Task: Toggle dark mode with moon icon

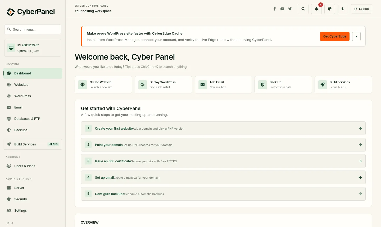Action: tap(343, 9)
